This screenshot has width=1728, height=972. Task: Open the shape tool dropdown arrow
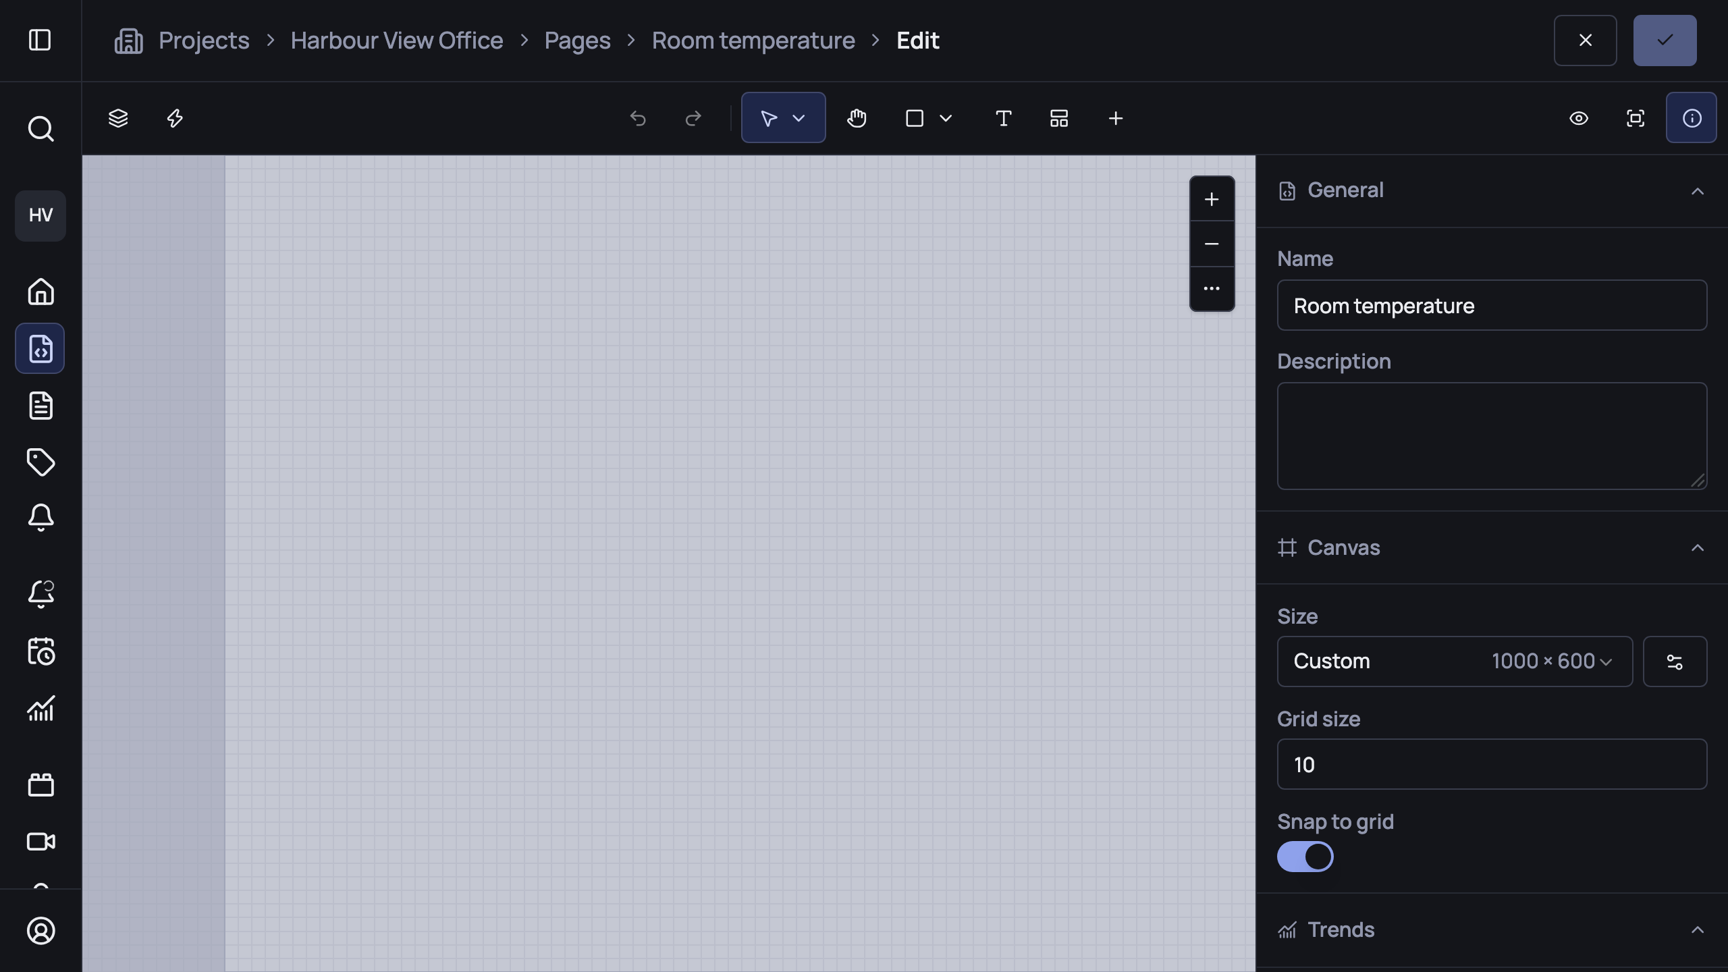tap(946, 118)
